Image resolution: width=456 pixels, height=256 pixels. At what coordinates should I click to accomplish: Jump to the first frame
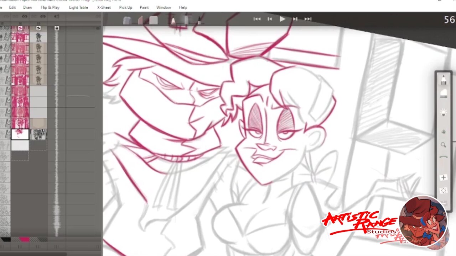point(257,19)
